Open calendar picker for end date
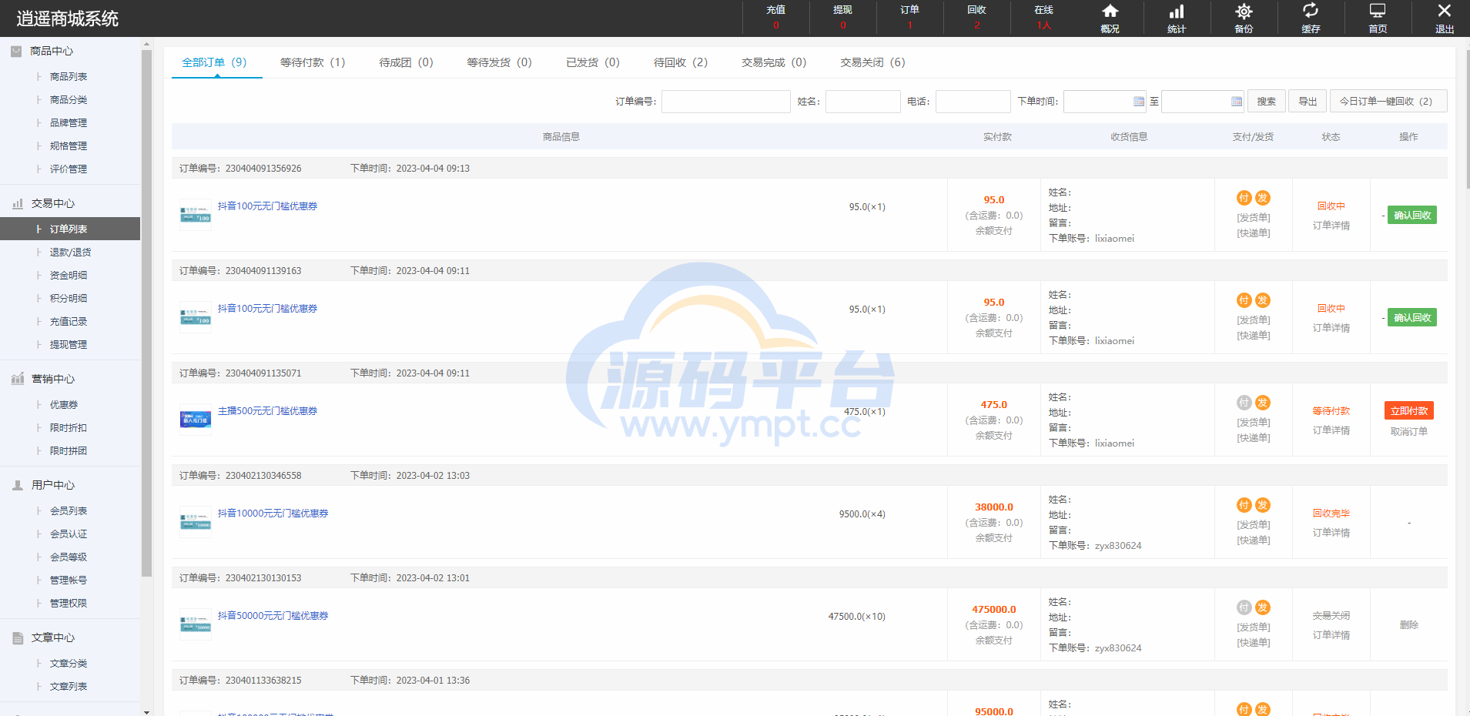The image size is (1470, 716). coord(1237,102)
